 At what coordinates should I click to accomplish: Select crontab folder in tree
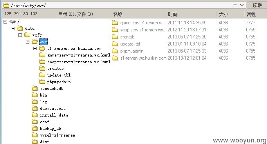pos(56,68)
